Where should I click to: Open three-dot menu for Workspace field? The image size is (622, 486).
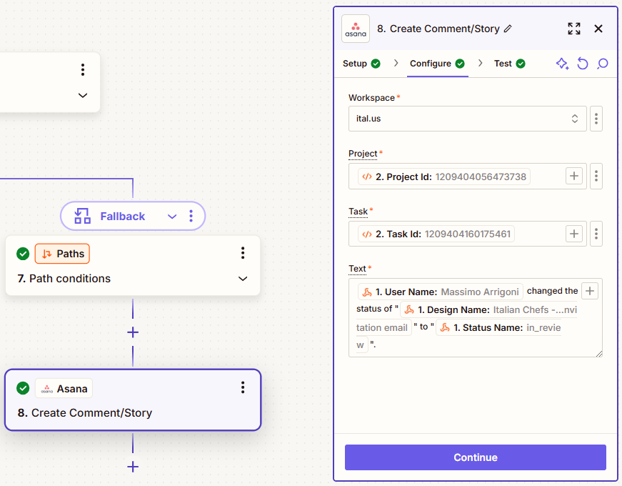(596, 119)
